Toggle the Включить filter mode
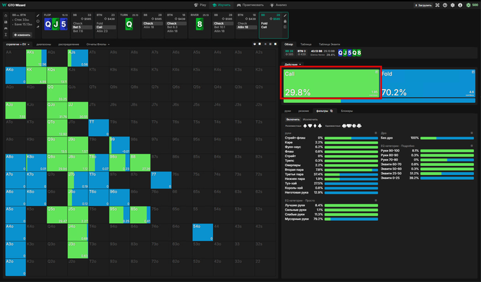The width and height of the screenshot is (481, 282). click(292, 119)
